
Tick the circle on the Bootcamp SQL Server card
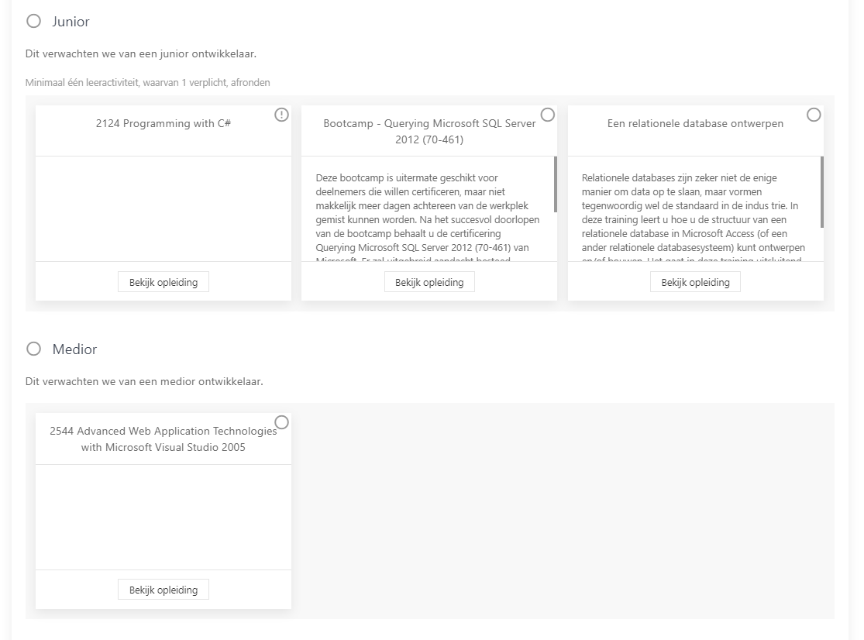coord(548,115)
